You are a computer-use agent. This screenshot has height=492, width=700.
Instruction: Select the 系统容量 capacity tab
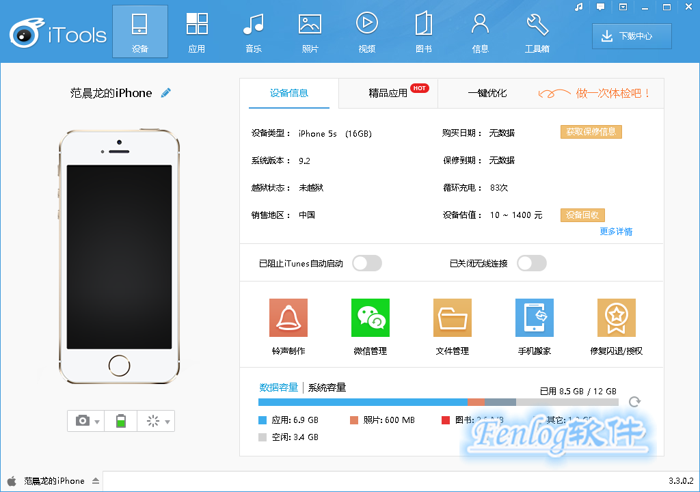point(327,387)
